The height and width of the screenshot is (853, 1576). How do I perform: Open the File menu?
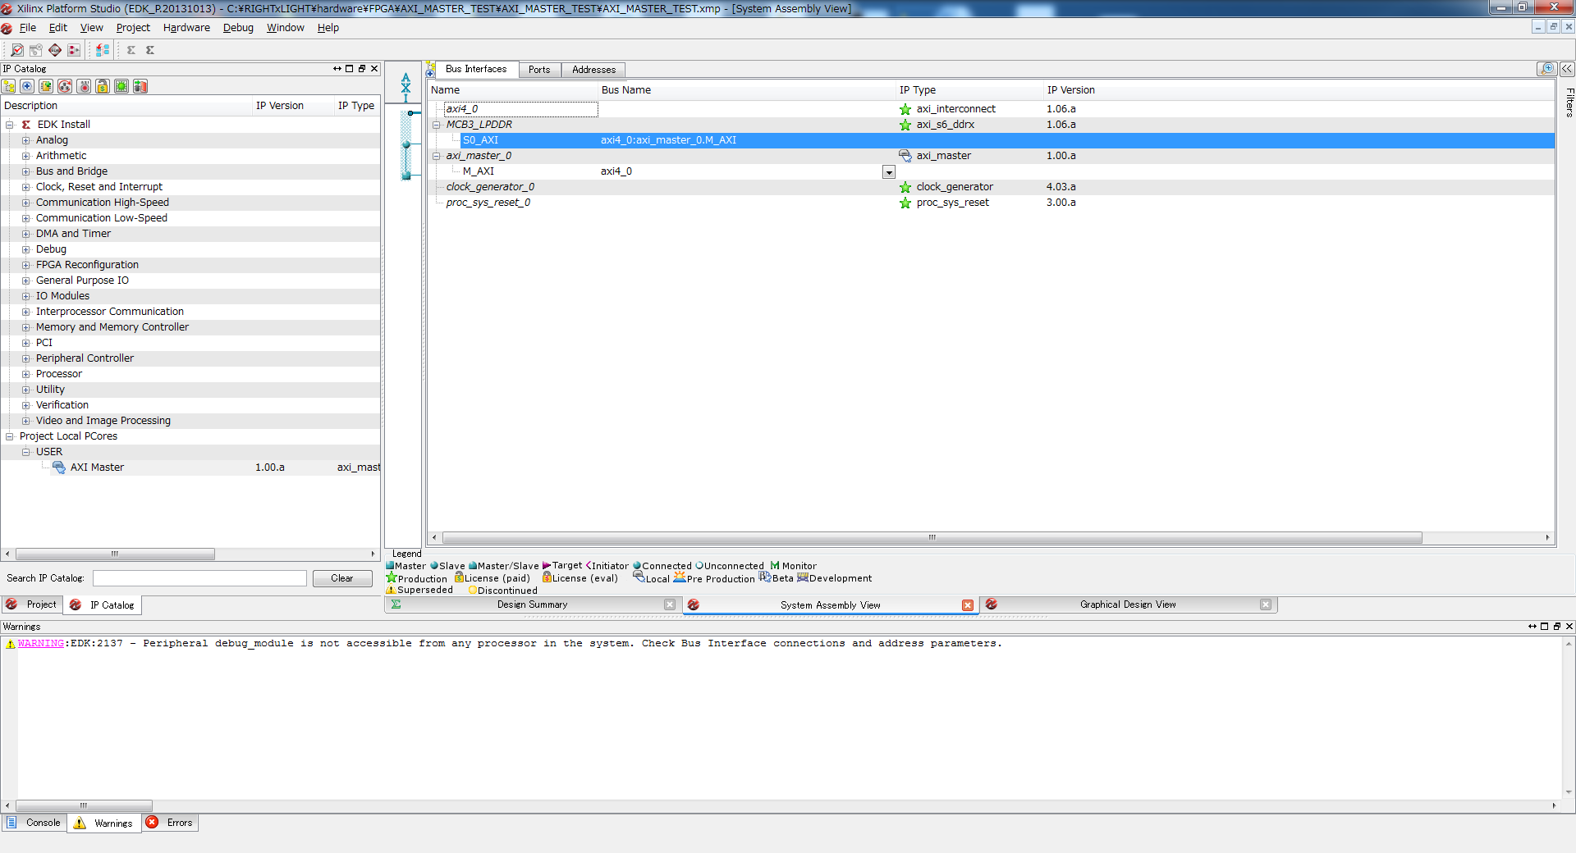[28, 28]
